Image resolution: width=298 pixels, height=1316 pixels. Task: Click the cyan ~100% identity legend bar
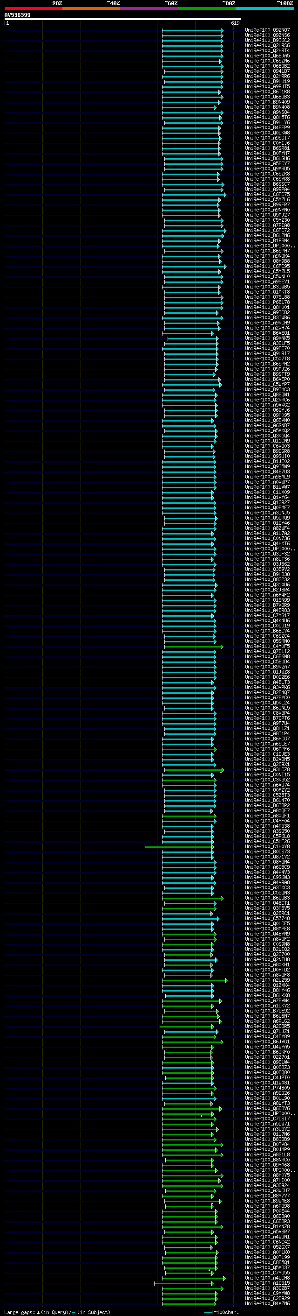tap(264, 8)
